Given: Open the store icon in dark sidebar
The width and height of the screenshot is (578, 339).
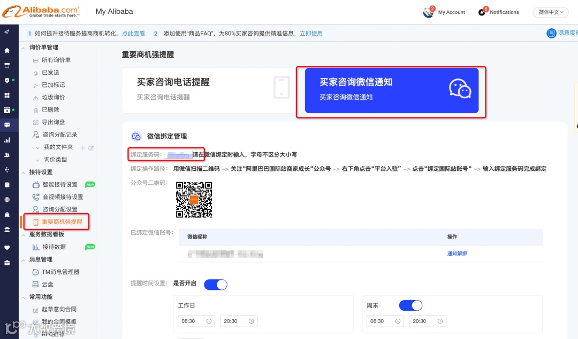Looking at the screenshot, I should point(6,66).
